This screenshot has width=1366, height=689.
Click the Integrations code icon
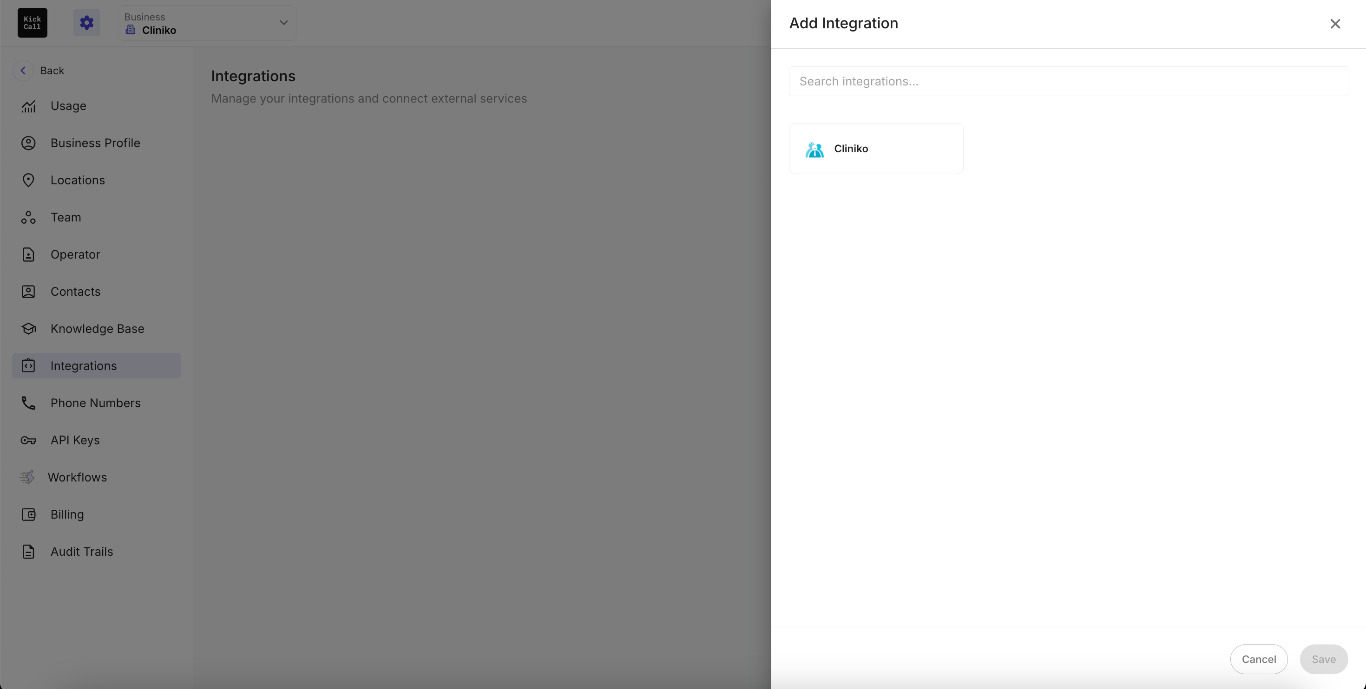(29, 366)
